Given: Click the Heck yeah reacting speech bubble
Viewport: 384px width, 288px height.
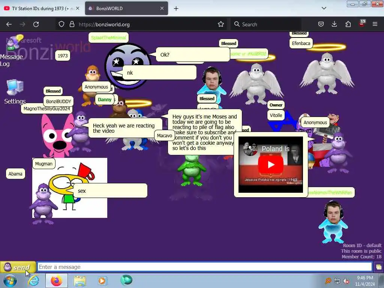Looking at the screenshot, I should click(125, 128).
